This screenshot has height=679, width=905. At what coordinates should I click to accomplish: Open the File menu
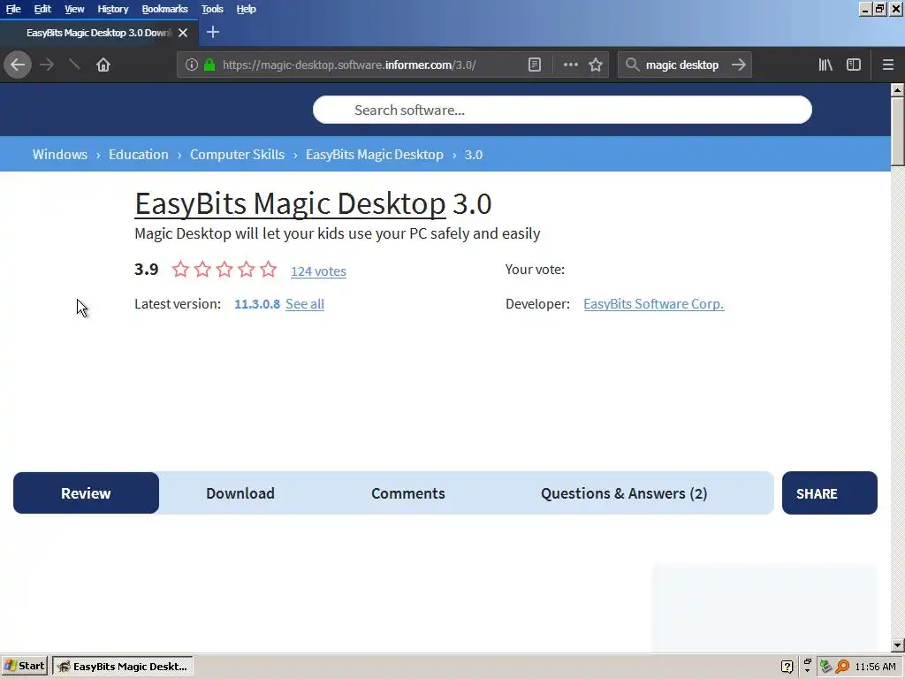[13, 9]
